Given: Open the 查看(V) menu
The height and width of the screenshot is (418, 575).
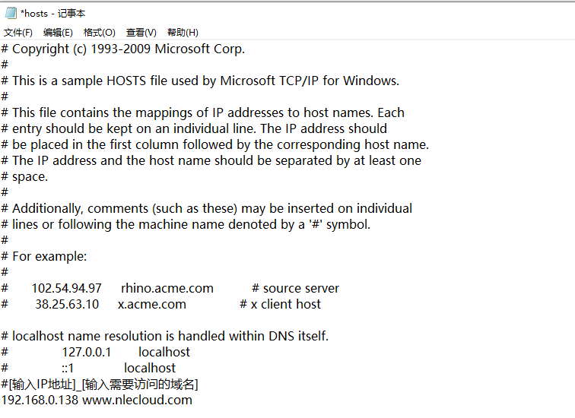Looking at the screenshot, I should click(x=141, y=33).
